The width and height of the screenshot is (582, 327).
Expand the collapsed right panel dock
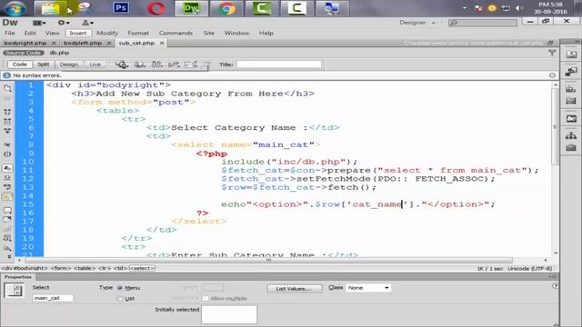coord(577,41)
